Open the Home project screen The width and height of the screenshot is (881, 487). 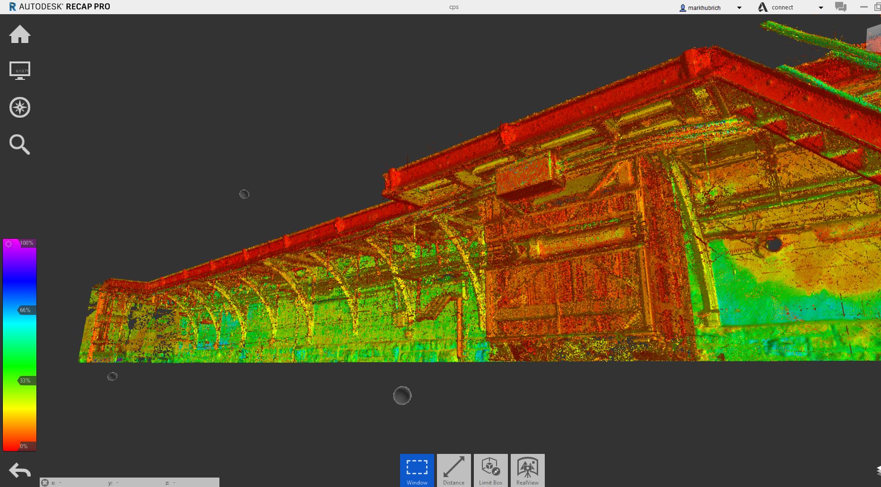click(20, 34)
